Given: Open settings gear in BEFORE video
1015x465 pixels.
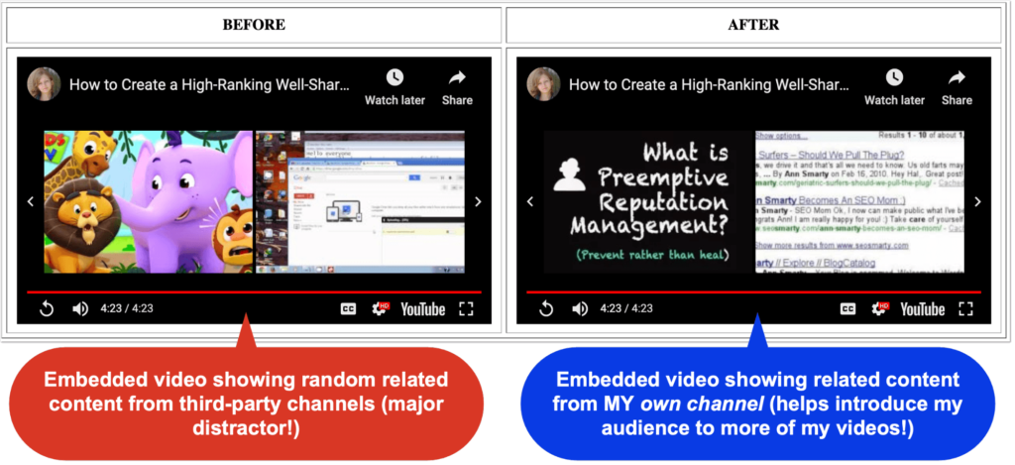Looking at the screenshot, I should coord(380,309).
